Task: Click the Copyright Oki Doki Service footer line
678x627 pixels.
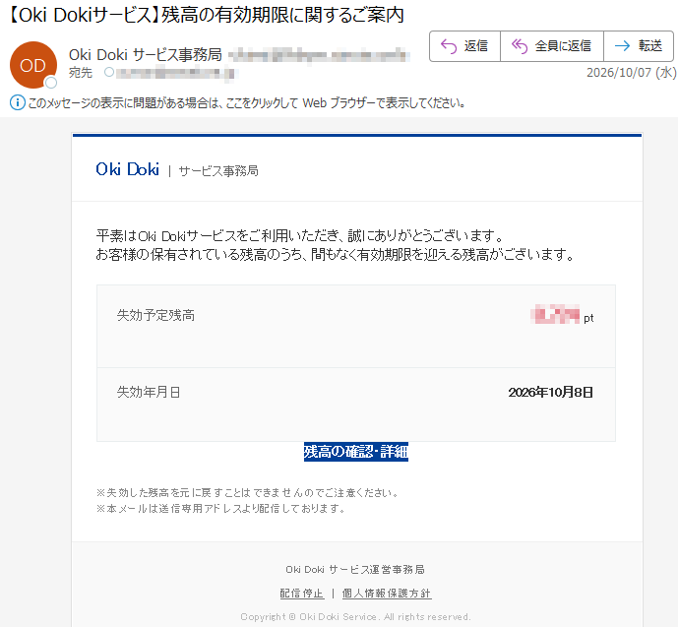Action: point(355,616)
